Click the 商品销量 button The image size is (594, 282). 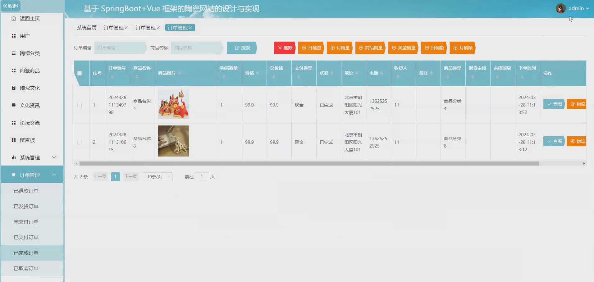click(x=371, y=48)
